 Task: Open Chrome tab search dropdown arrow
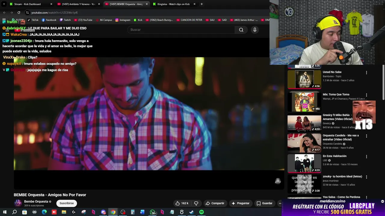[4, 4]
